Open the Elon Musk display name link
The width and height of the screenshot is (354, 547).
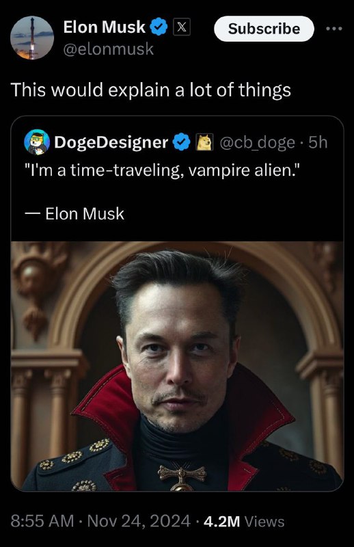105,27
